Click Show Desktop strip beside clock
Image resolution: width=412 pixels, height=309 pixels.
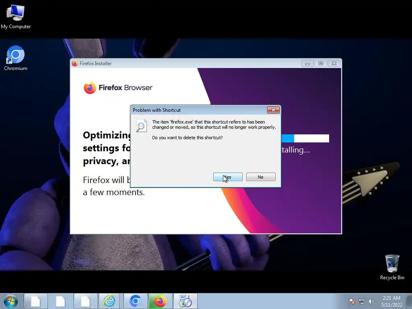(x=409, y=301)
